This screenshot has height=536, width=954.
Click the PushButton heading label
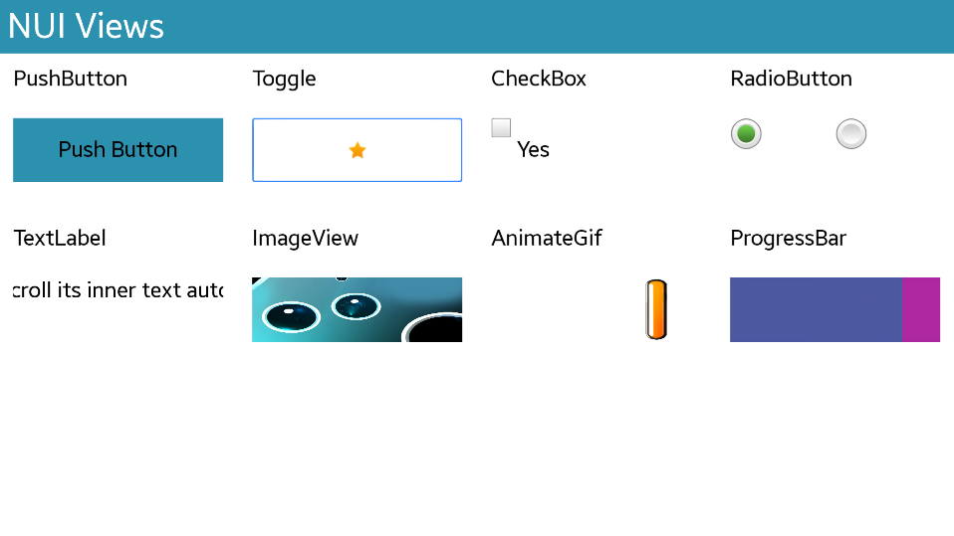pos(71,79)
